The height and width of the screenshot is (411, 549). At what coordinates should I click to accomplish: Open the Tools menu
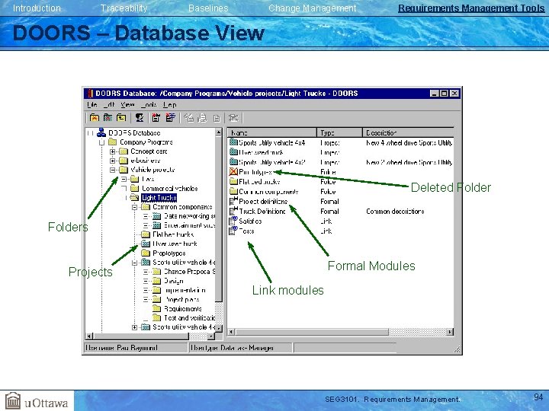149,104
